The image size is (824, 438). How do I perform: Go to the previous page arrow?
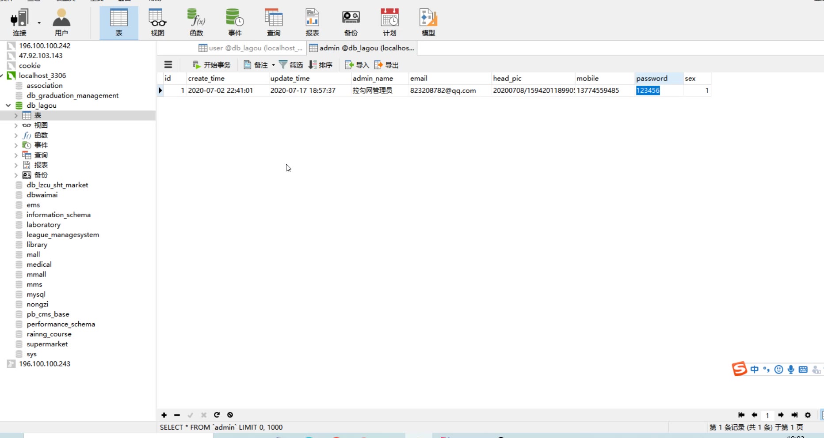(x=755, y=415)
